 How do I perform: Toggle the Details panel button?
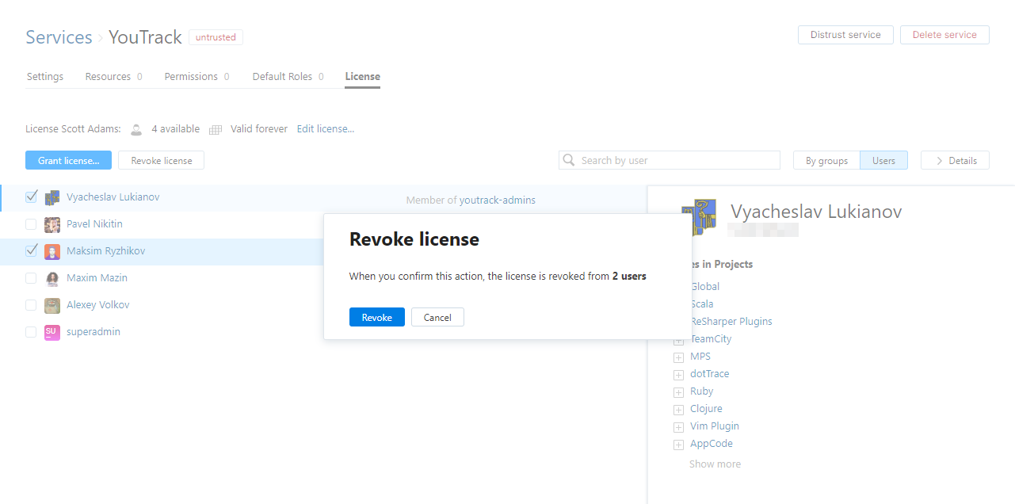(x=955, y=160)
